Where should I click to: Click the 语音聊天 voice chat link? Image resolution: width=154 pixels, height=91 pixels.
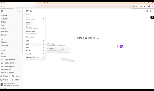coord(17,80)
